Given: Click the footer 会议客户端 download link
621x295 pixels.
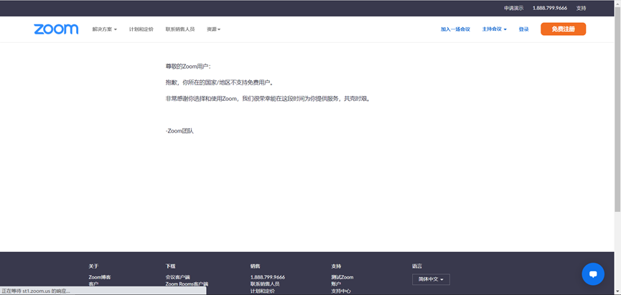Looking at the screenshot, I should click(178, 277).
